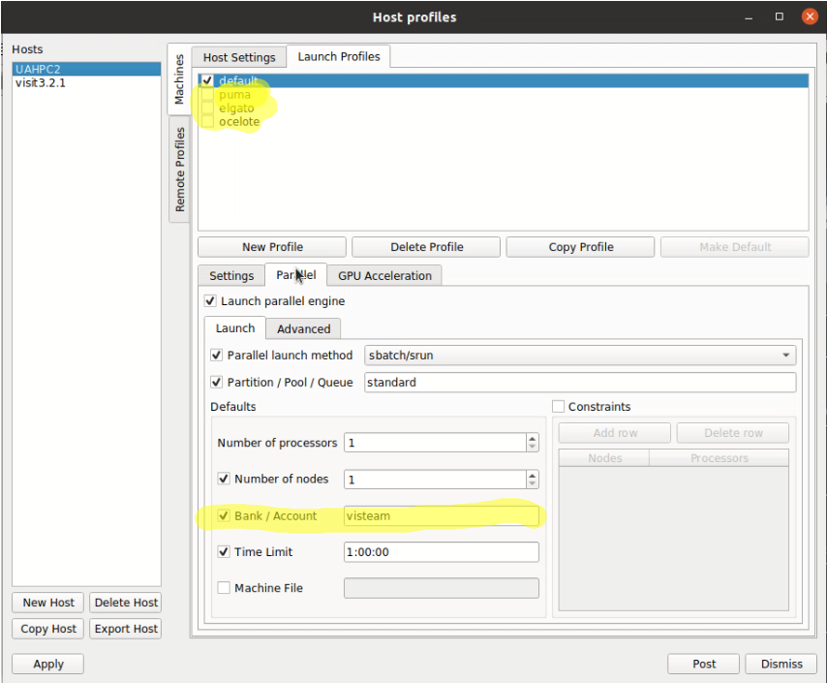The height and width of the screenshot is (683, 827).
Task: Open the Parallel tab
Action: [x=296, y=275]
